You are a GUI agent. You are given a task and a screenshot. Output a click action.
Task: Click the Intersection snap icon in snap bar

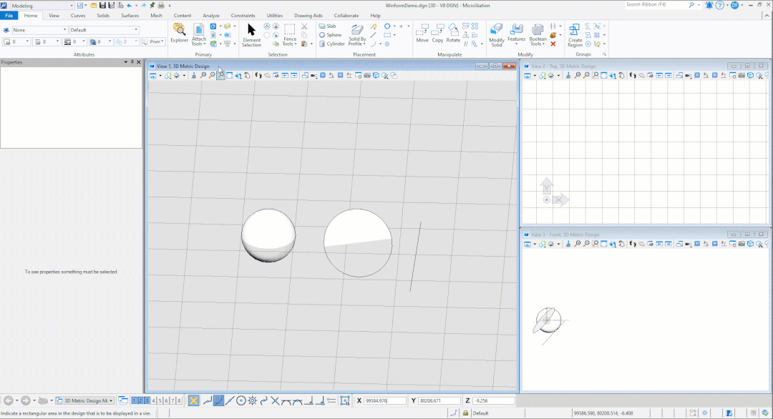(275, 400)
